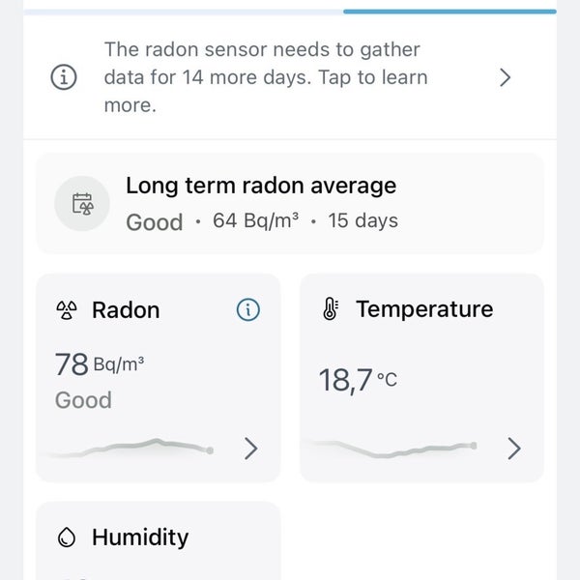Tap the Temperature card heading label

click(424, 309)
